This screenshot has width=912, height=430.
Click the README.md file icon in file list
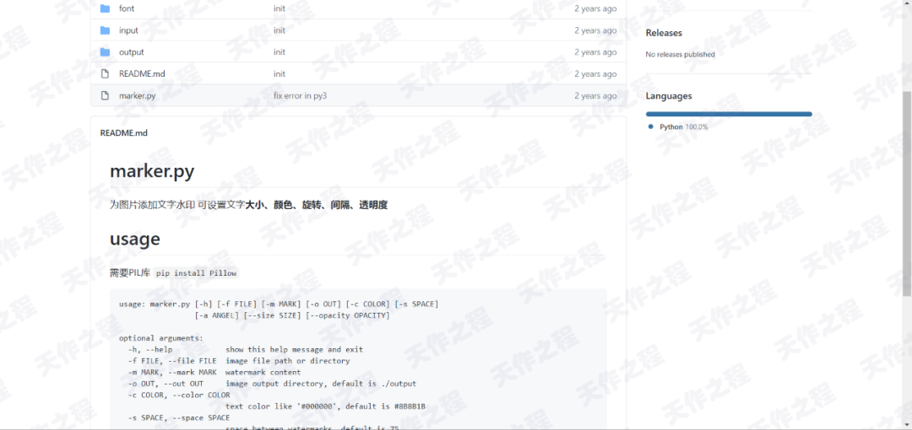pyautogui.click(x=105, y=74)
